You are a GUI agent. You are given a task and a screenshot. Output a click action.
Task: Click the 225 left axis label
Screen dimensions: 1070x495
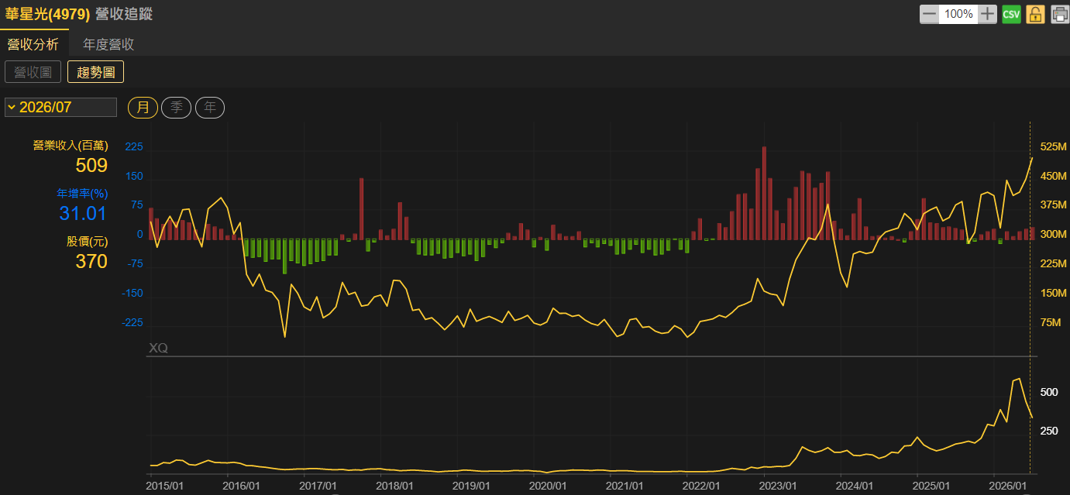[134, 146]
